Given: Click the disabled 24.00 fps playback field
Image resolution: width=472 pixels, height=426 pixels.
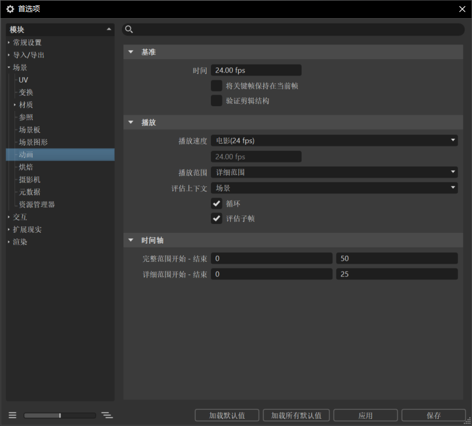Looking at the screenshot, I should click(x=256, y=157).
